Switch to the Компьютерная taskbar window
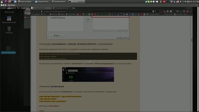Image resolution: width=199 pixels, height=112 pixels. [25, 2]
